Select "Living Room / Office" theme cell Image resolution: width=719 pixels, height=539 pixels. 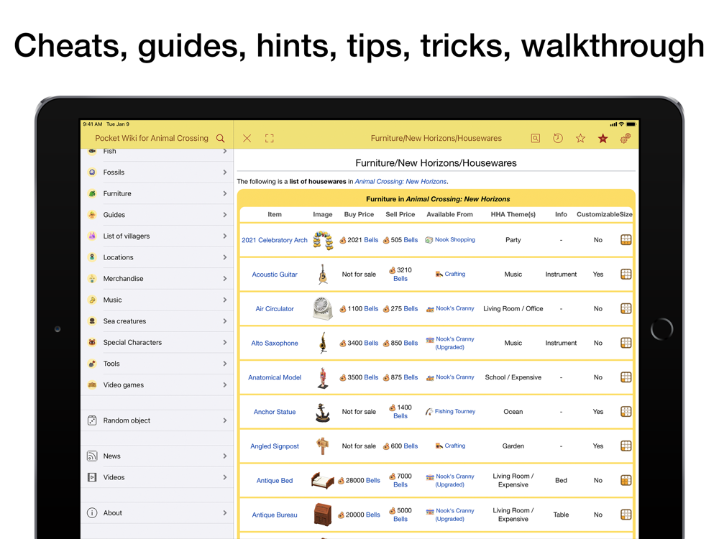coord(513,309)
